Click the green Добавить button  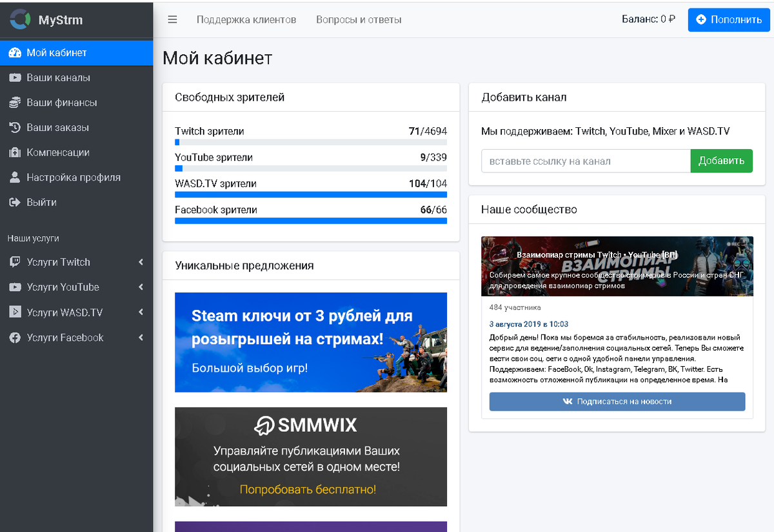pyautogui.click(x=722, y=161)
